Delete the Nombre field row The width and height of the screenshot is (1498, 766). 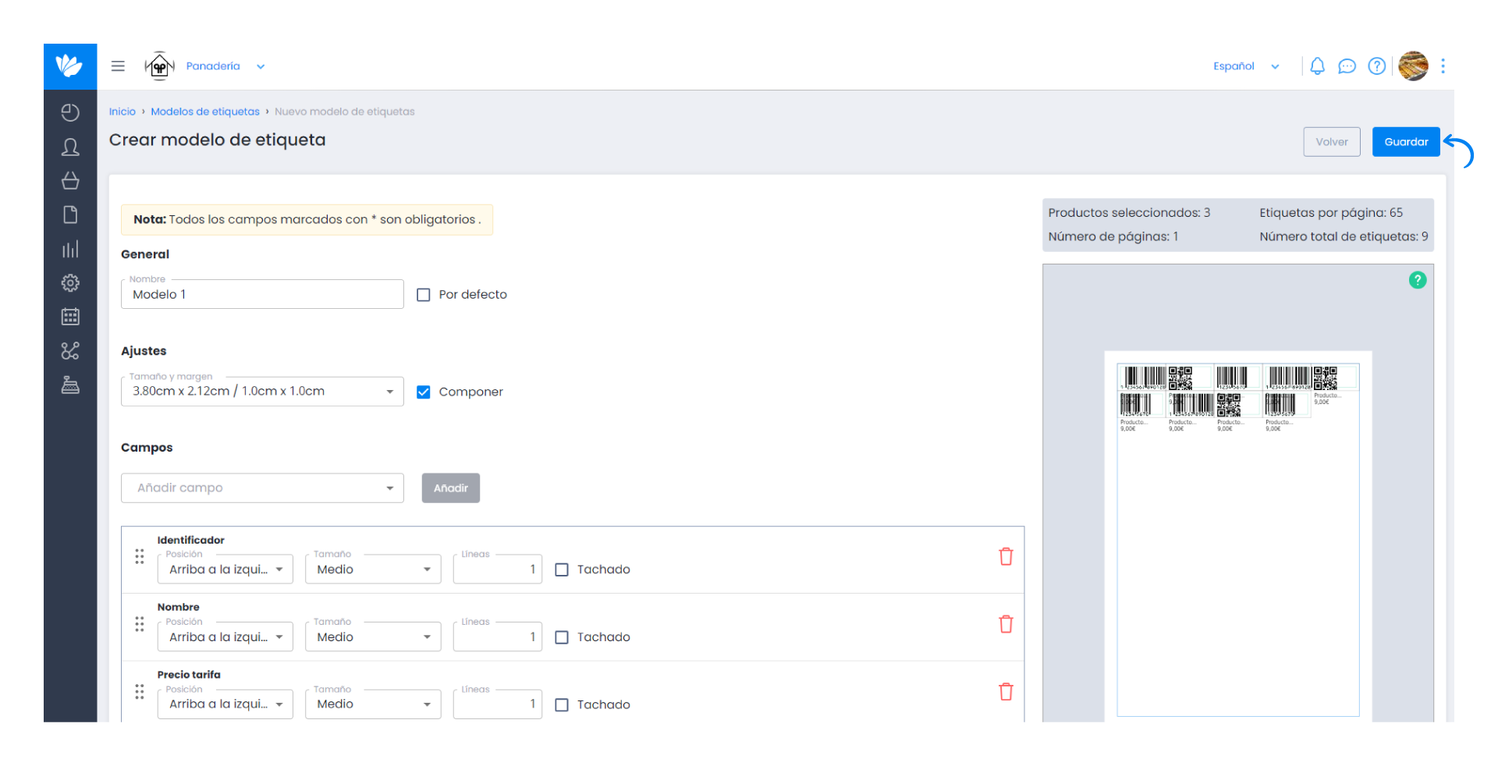[x=1006, y=624]
